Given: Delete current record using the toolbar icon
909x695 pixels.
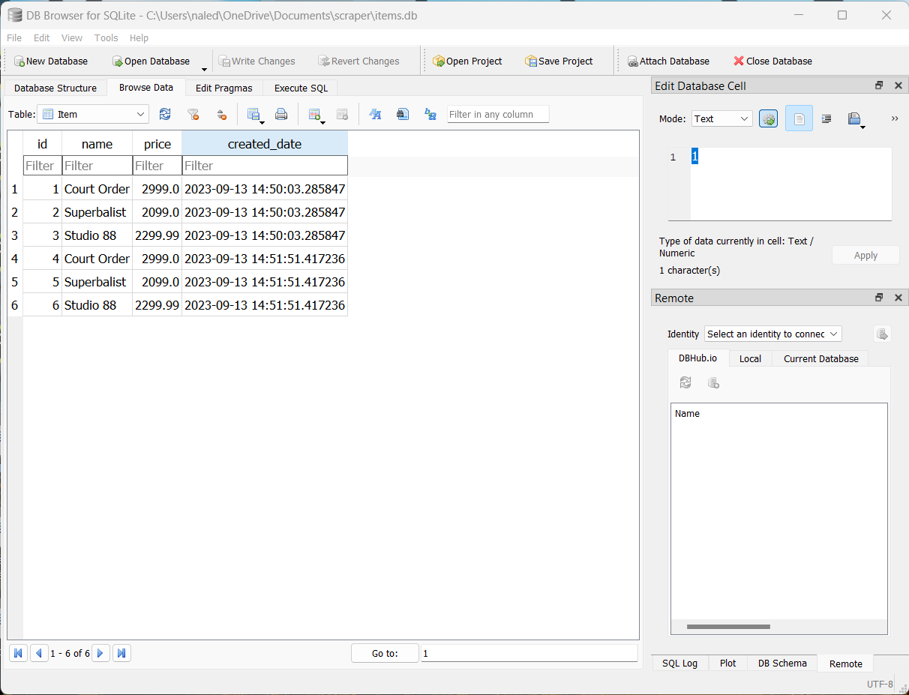Looking at the screenshot, I should (342, 114).
